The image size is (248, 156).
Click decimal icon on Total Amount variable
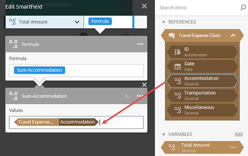[x=172, y=147]
